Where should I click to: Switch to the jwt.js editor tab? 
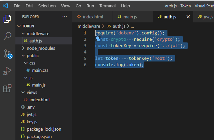coord(204,17)
